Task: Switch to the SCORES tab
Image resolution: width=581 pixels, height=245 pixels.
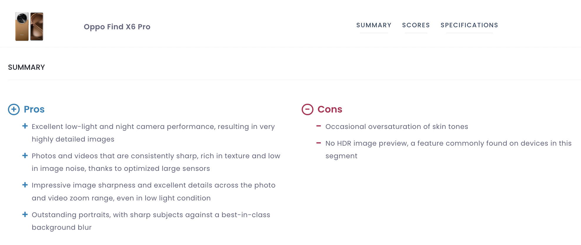Action: [x=416, y=25]
